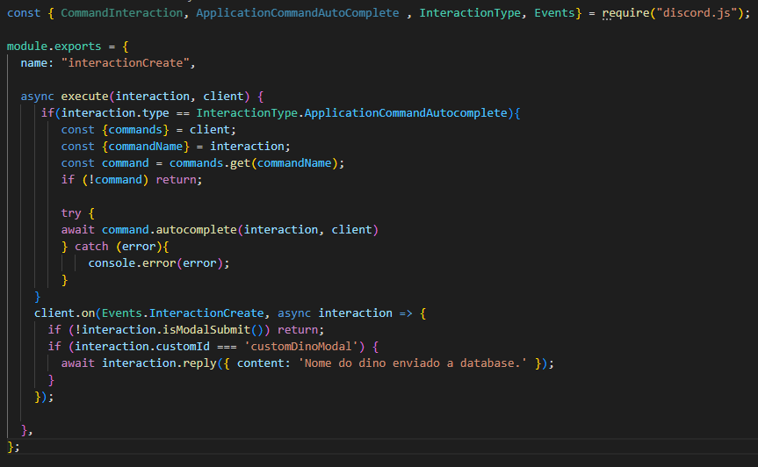Click ApplicationCommandAutoComplete in the import line

(297, 13)
